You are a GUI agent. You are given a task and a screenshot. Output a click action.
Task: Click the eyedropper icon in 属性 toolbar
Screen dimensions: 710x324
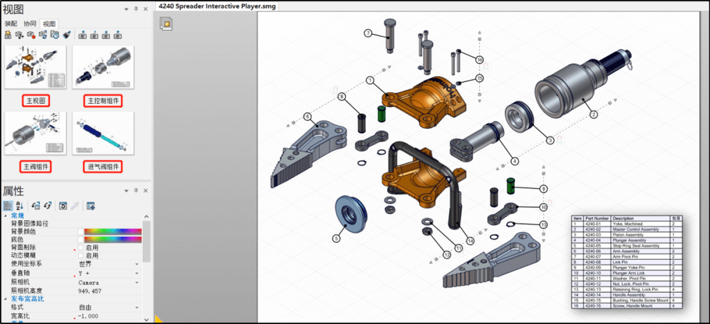75,206
